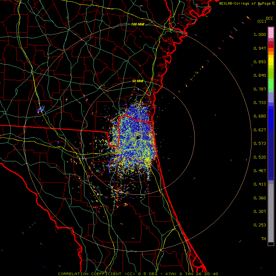Click the DCC label above color scale
The height and width of the screenshot is (276, 276).
(x=269, y=18)
